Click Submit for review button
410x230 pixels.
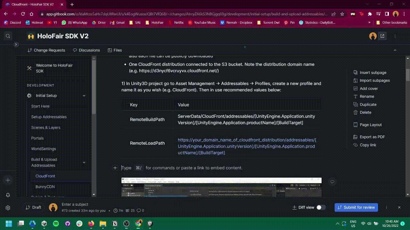[356, 207]
